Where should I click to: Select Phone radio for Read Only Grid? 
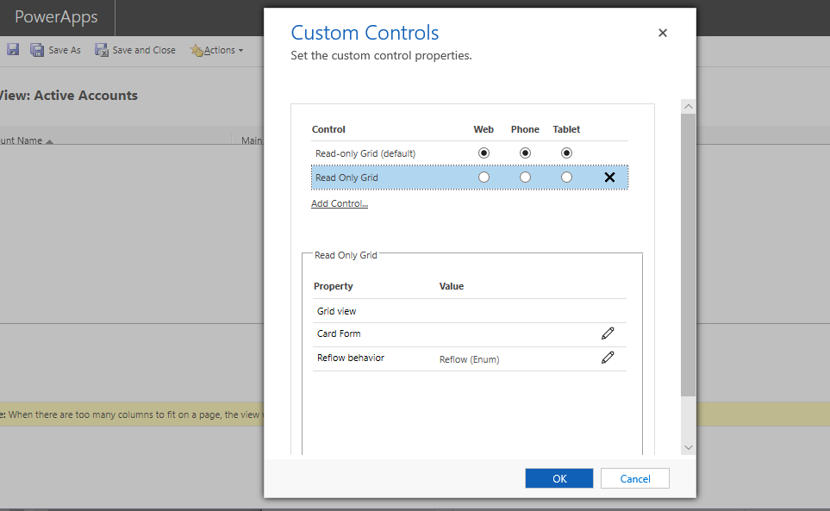point(525,178)
